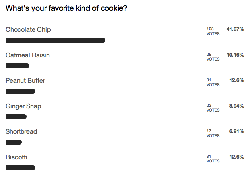Image resolution: width=252 pixels, height=182 pixels.
Task: Click the Chocolate Chip option label
Action: coord(28,30)
